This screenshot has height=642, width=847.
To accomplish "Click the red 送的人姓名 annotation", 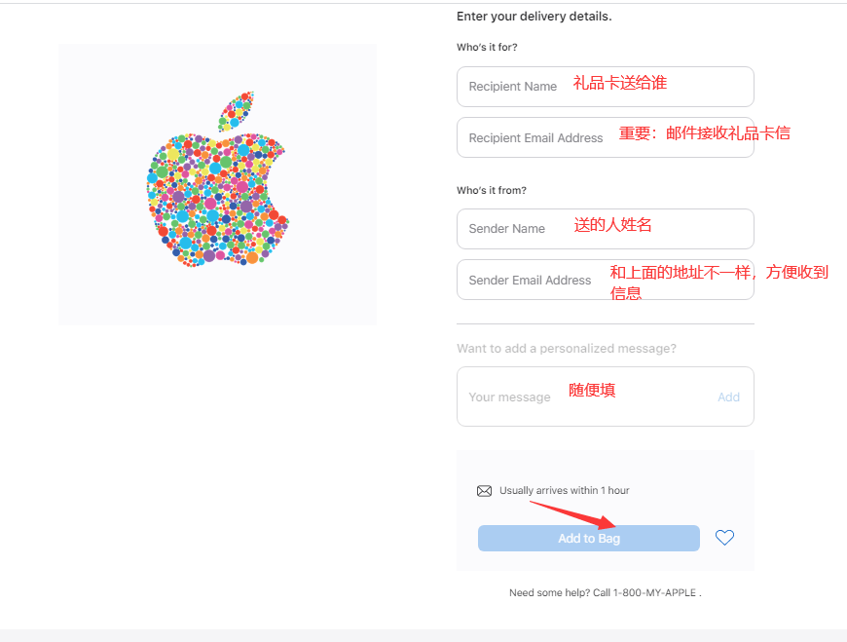I will click(612, 225).
